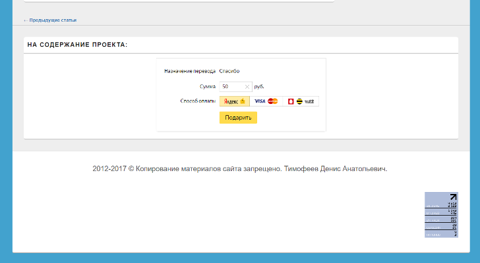Click the copyright notice in the footer
This screenshot has height=263, width=480.
point(240,169)
